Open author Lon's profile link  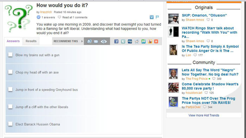point(188,55)
